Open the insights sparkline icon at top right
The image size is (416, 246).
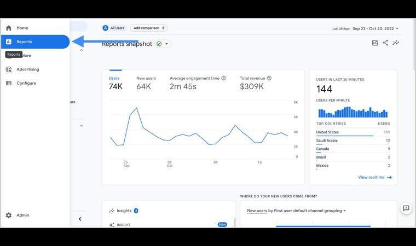(396, 43)
